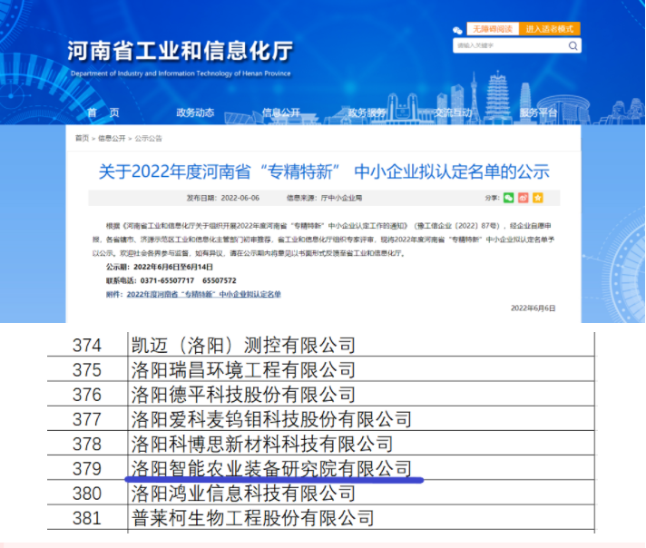The width and height of the screenshot is (646, 548).
Task: Click the signature date 2022年6月6日
Action: pos(533,308)
